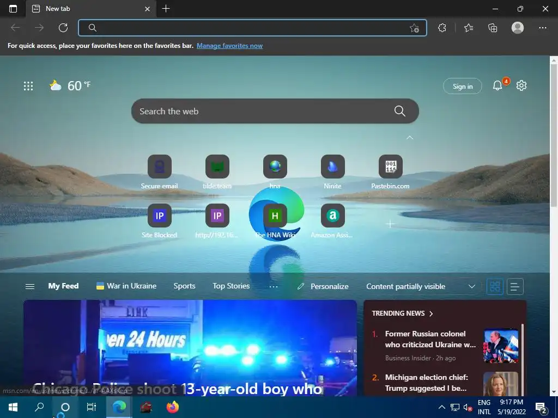
Task: Open the Pastebin.com quick link
Action: 390,171
